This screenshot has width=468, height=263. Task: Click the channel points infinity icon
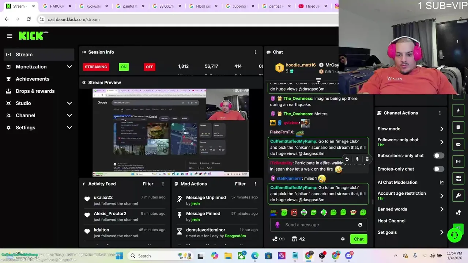pos(278,239)
